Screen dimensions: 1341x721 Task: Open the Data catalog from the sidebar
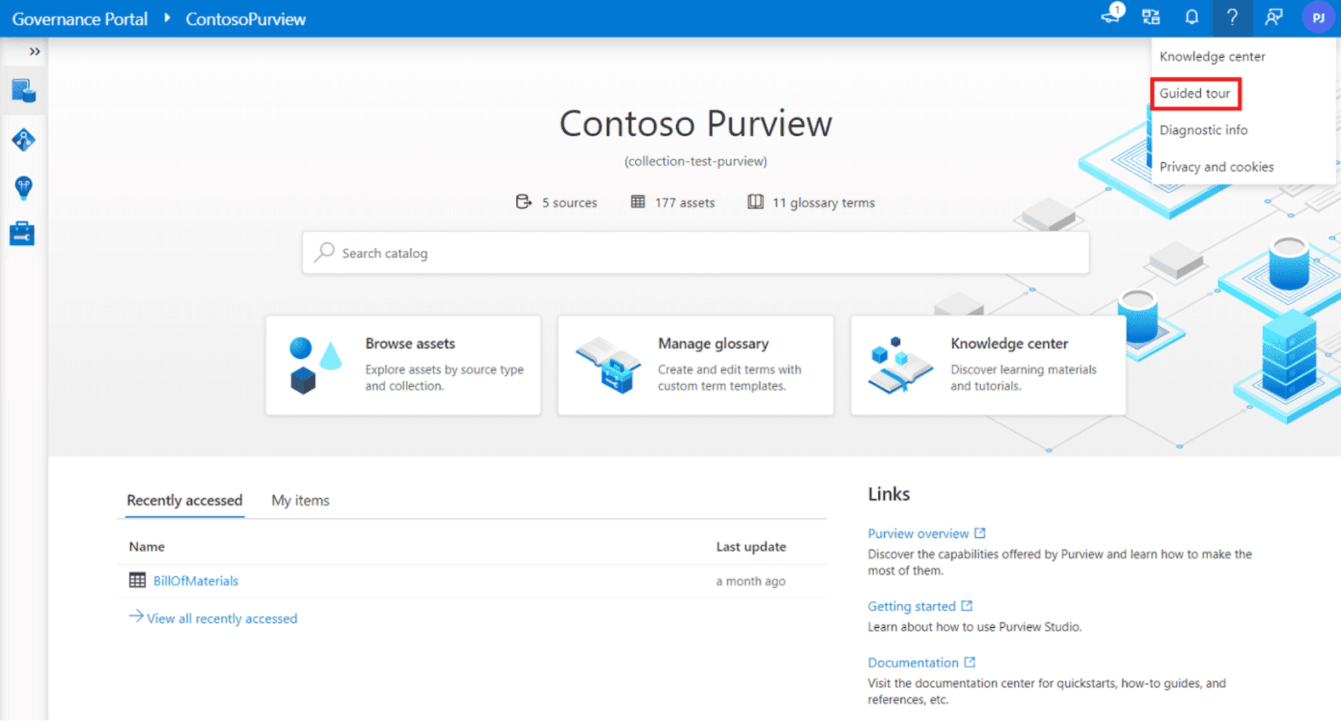(23, 91)
